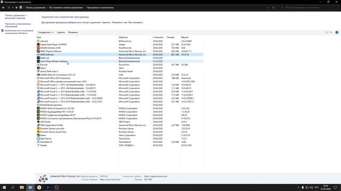
Task: Select the NirSoft BlueScreenView row
Action: 119,105
